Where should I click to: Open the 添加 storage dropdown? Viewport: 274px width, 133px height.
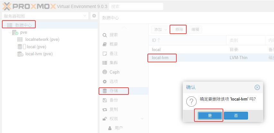tap(160, 30)
